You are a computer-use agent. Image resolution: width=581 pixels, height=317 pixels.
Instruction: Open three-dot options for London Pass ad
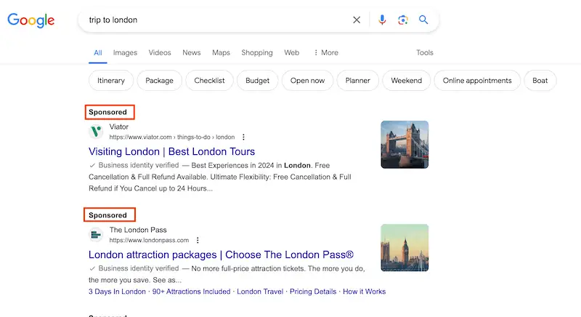tap(198, 240)
